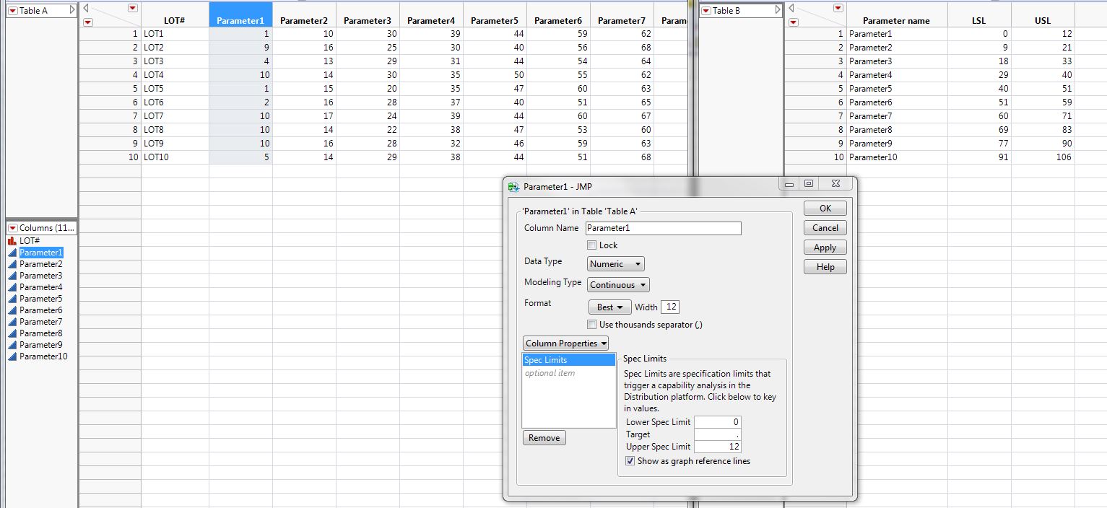Click the JMP icon in the dialog title bar
Screen dimensions: 1107x508
(x=513, y=185)
